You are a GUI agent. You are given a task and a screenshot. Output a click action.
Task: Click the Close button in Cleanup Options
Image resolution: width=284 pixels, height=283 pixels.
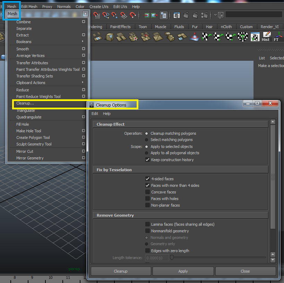coord(246,271)
